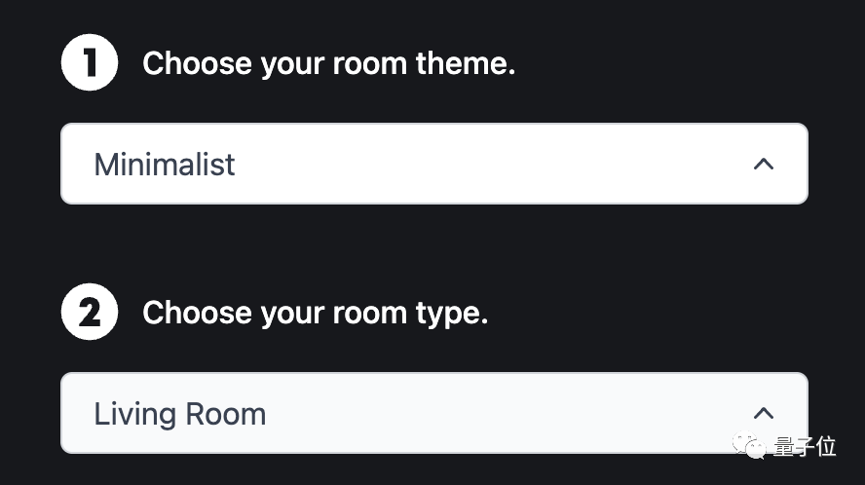The height and width of the screenshot is (485, 865).
Task: Open the room theme dropdown
Action: 434,164
